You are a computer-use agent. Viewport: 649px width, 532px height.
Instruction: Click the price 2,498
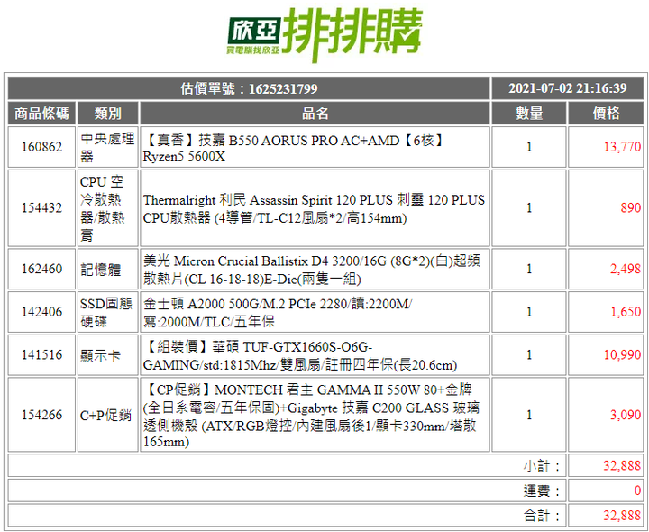pyautogui.click(x=626, y=269)
